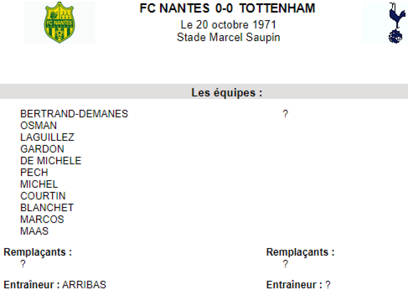Click the FC Nantes club crest
This screenshot has height=290, width=408.
coord(60,22)
